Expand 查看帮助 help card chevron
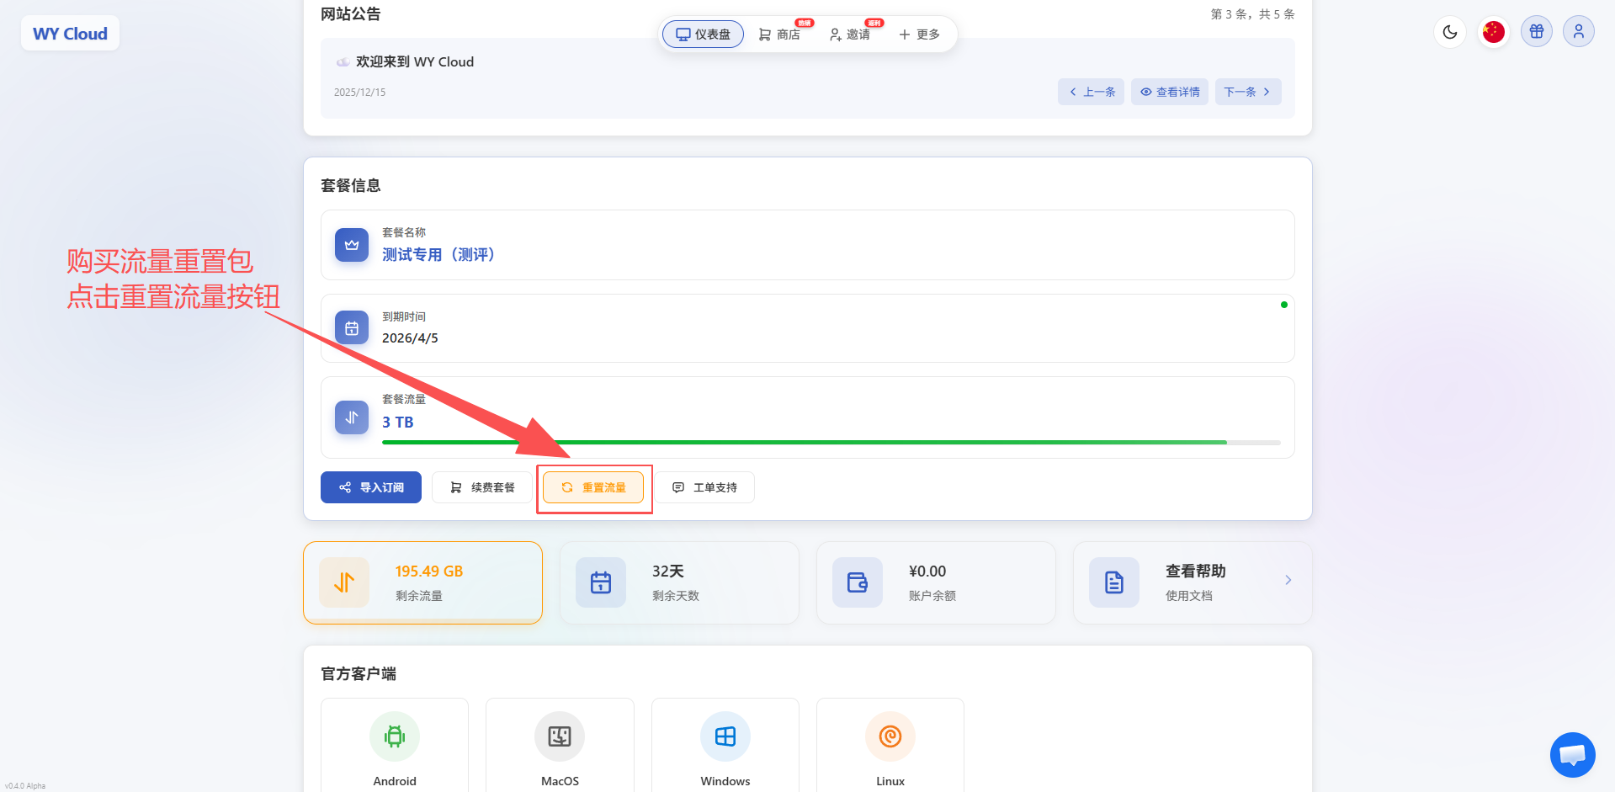Image resolution: width=1615 pixels, height=792 pixels. tap(1288, 580)
